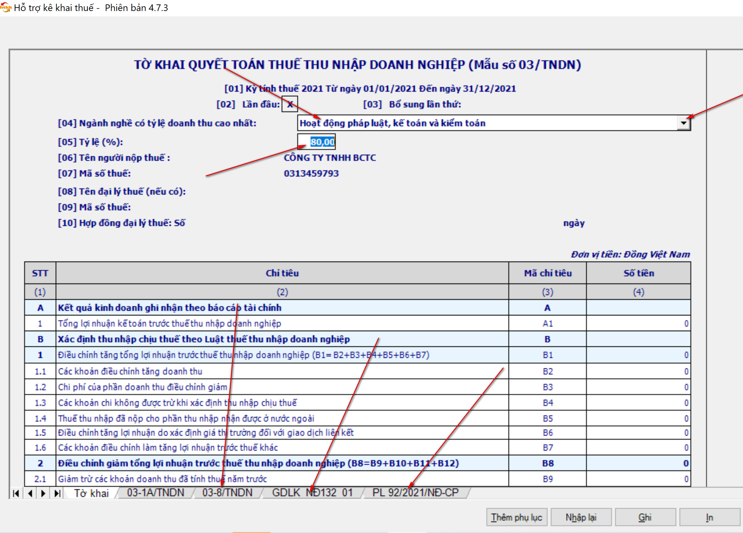Open PL 92/2021/NĐ-CP tab
This screenshot has width=743, height=533.
click(415, 493)
